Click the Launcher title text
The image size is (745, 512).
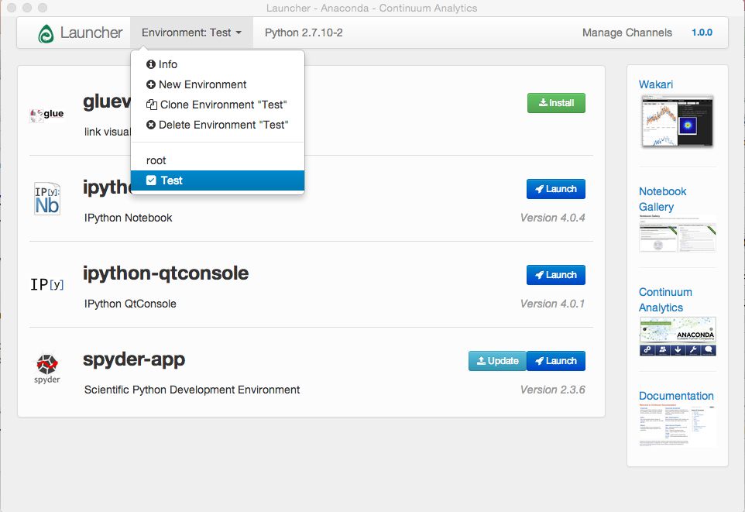pyautogui.click(x=91, y=33)
